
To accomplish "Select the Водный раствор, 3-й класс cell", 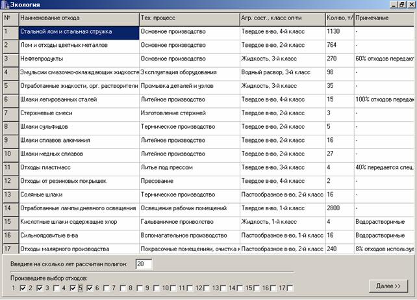I will coord(281,72).
